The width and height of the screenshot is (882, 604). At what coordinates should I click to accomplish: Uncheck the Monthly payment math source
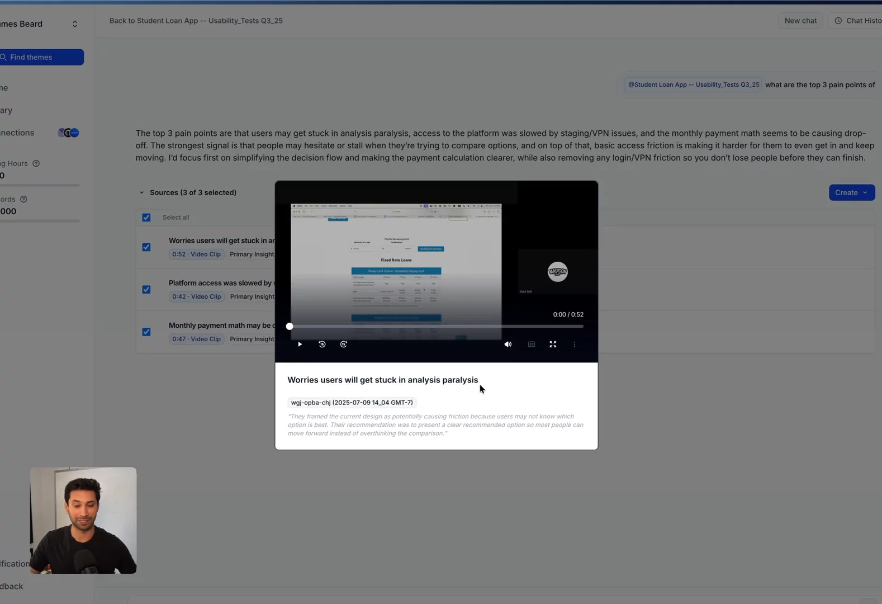tap(146, 332)
